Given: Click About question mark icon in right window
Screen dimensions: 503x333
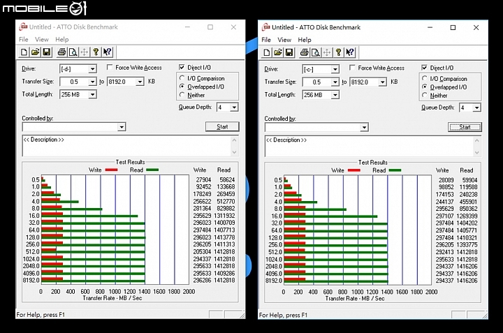Looking at the screenshot, I should (338, 52).
